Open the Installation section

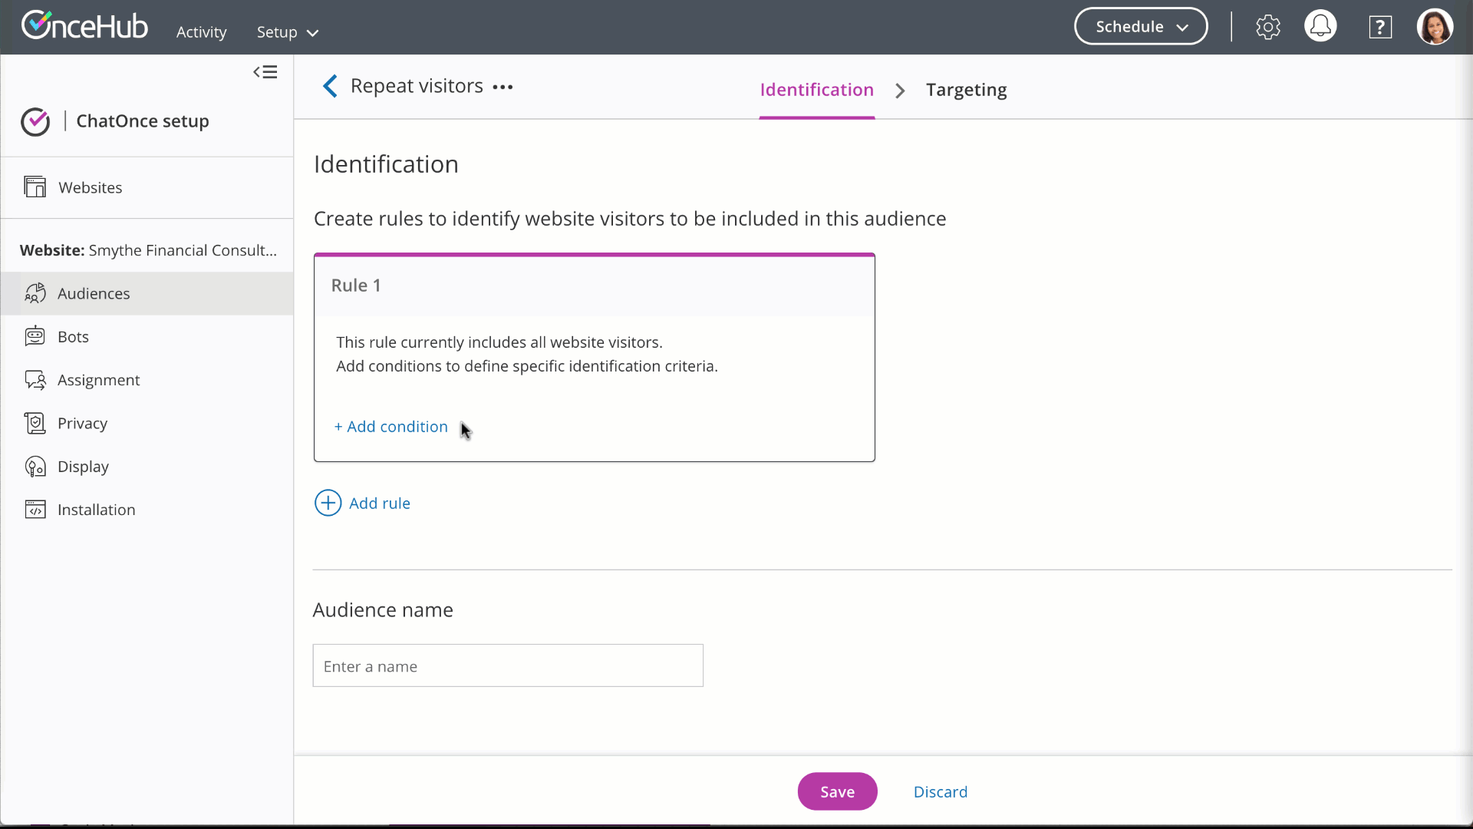click(x=96, y=510)
